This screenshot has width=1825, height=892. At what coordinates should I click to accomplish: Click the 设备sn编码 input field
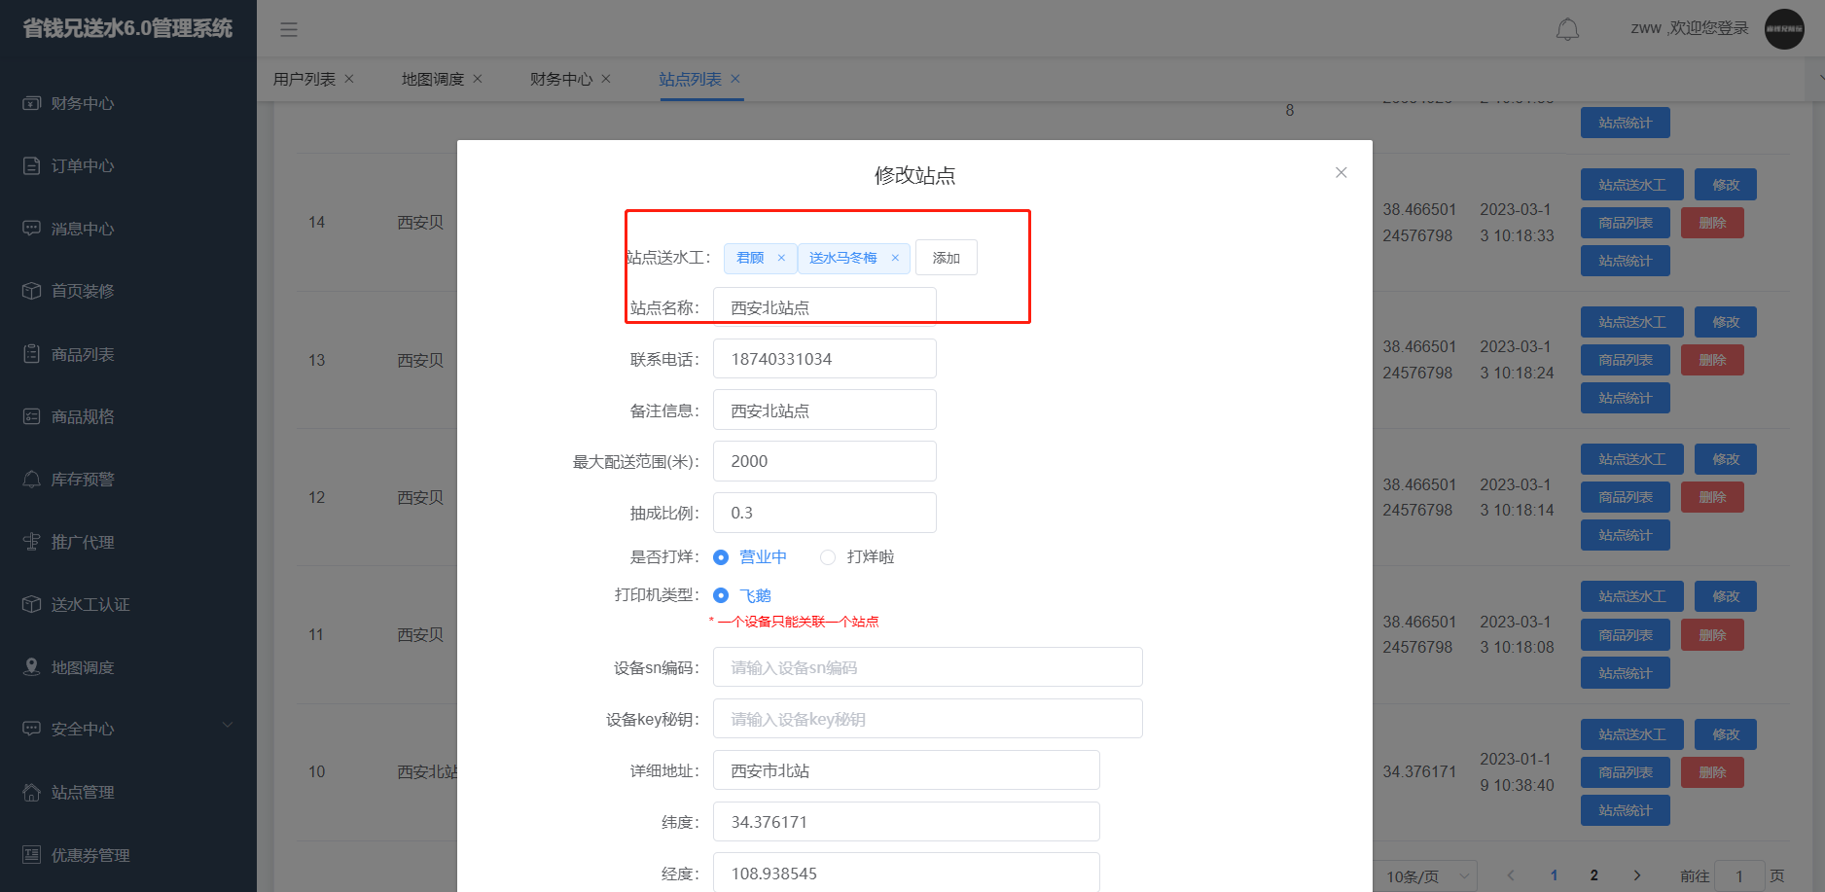pyautogui.click(x=927, y=667)
